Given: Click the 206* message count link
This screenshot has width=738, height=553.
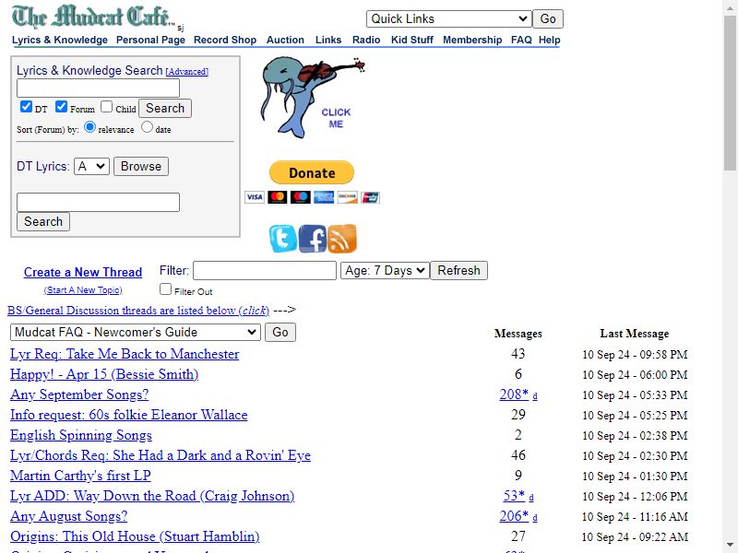Looking at the screenshot, I should [514, 516].
